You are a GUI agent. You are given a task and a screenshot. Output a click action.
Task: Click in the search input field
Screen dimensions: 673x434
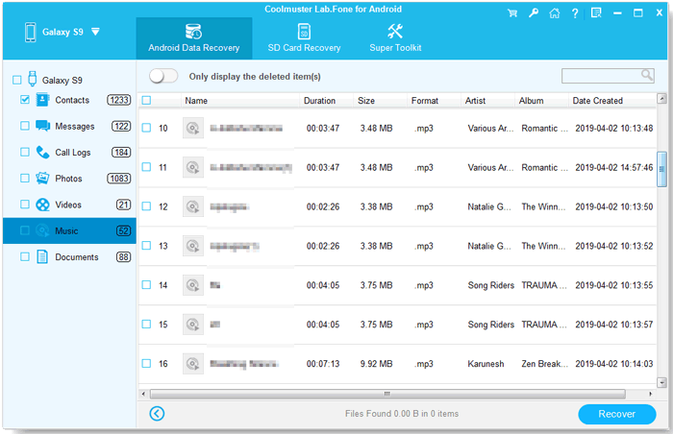pos(601,76)
